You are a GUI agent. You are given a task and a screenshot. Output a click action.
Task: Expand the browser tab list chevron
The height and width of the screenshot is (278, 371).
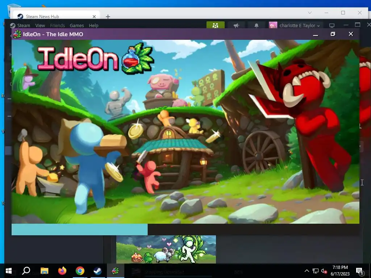(310, 13)
